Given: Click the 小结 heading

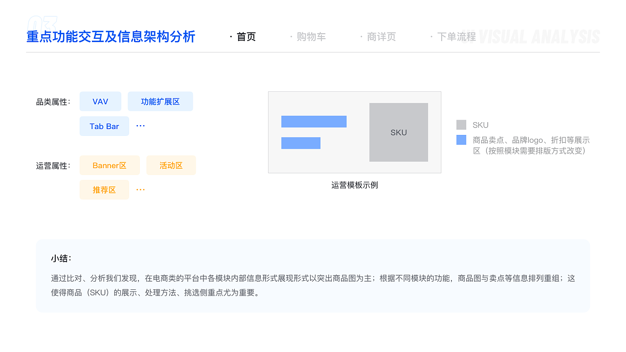Looking at the screenshot, I should [x=61, y=258].
